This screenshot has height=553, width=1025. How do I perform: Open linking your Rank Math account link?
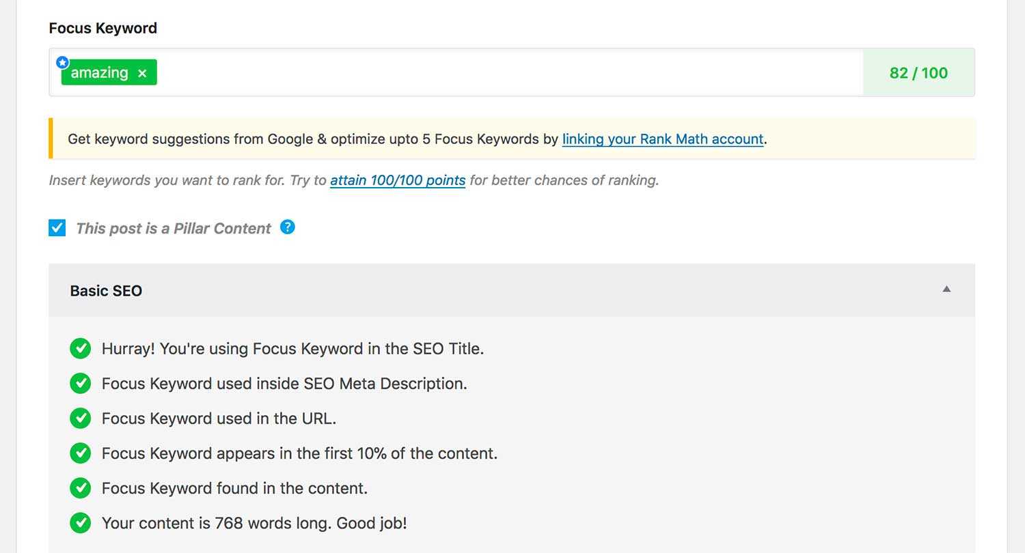[x=662, y=139]
